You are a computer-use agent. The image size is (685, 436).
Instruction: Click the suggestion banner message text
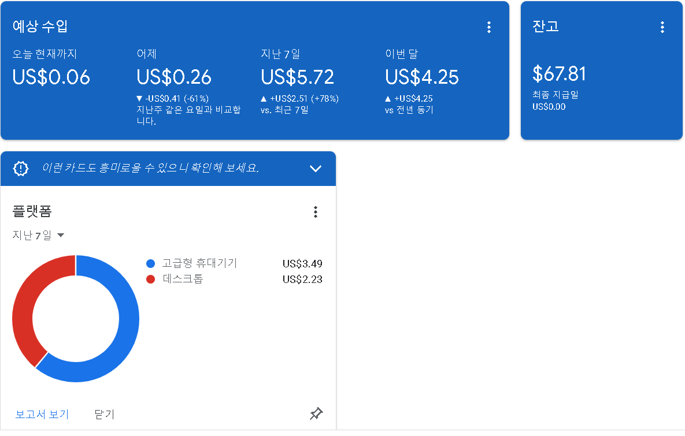pos(150,168)
